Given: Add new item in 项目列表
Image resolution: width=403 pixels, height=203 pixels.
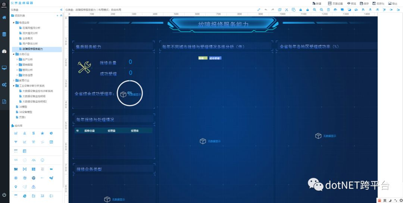Looking at the screenshot, I should click(x=57, y=16).
